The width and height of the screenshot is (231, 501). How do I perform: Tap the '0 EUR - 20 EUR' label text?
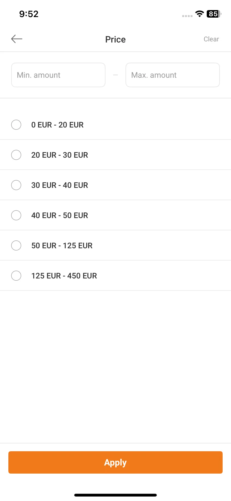tap(57, 125)
